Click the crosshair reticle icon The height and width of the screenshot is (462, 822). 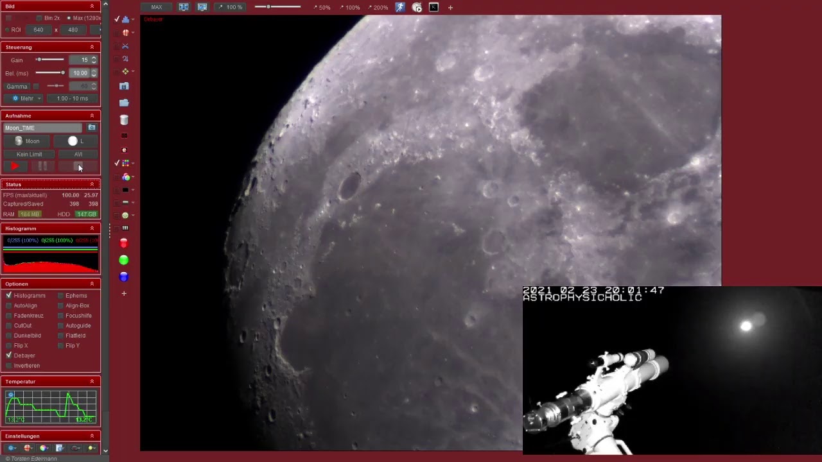pos(125,33)
